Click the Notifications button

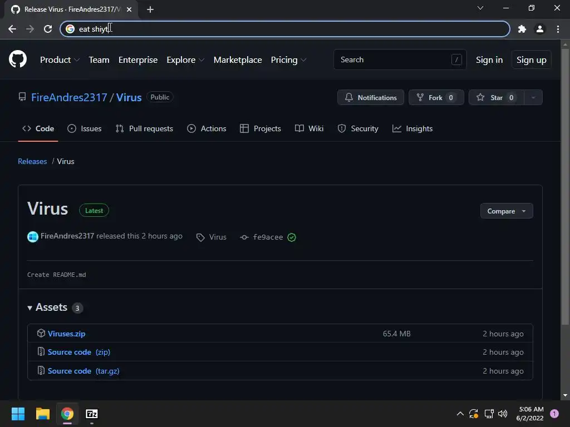[x=370, y=97]
